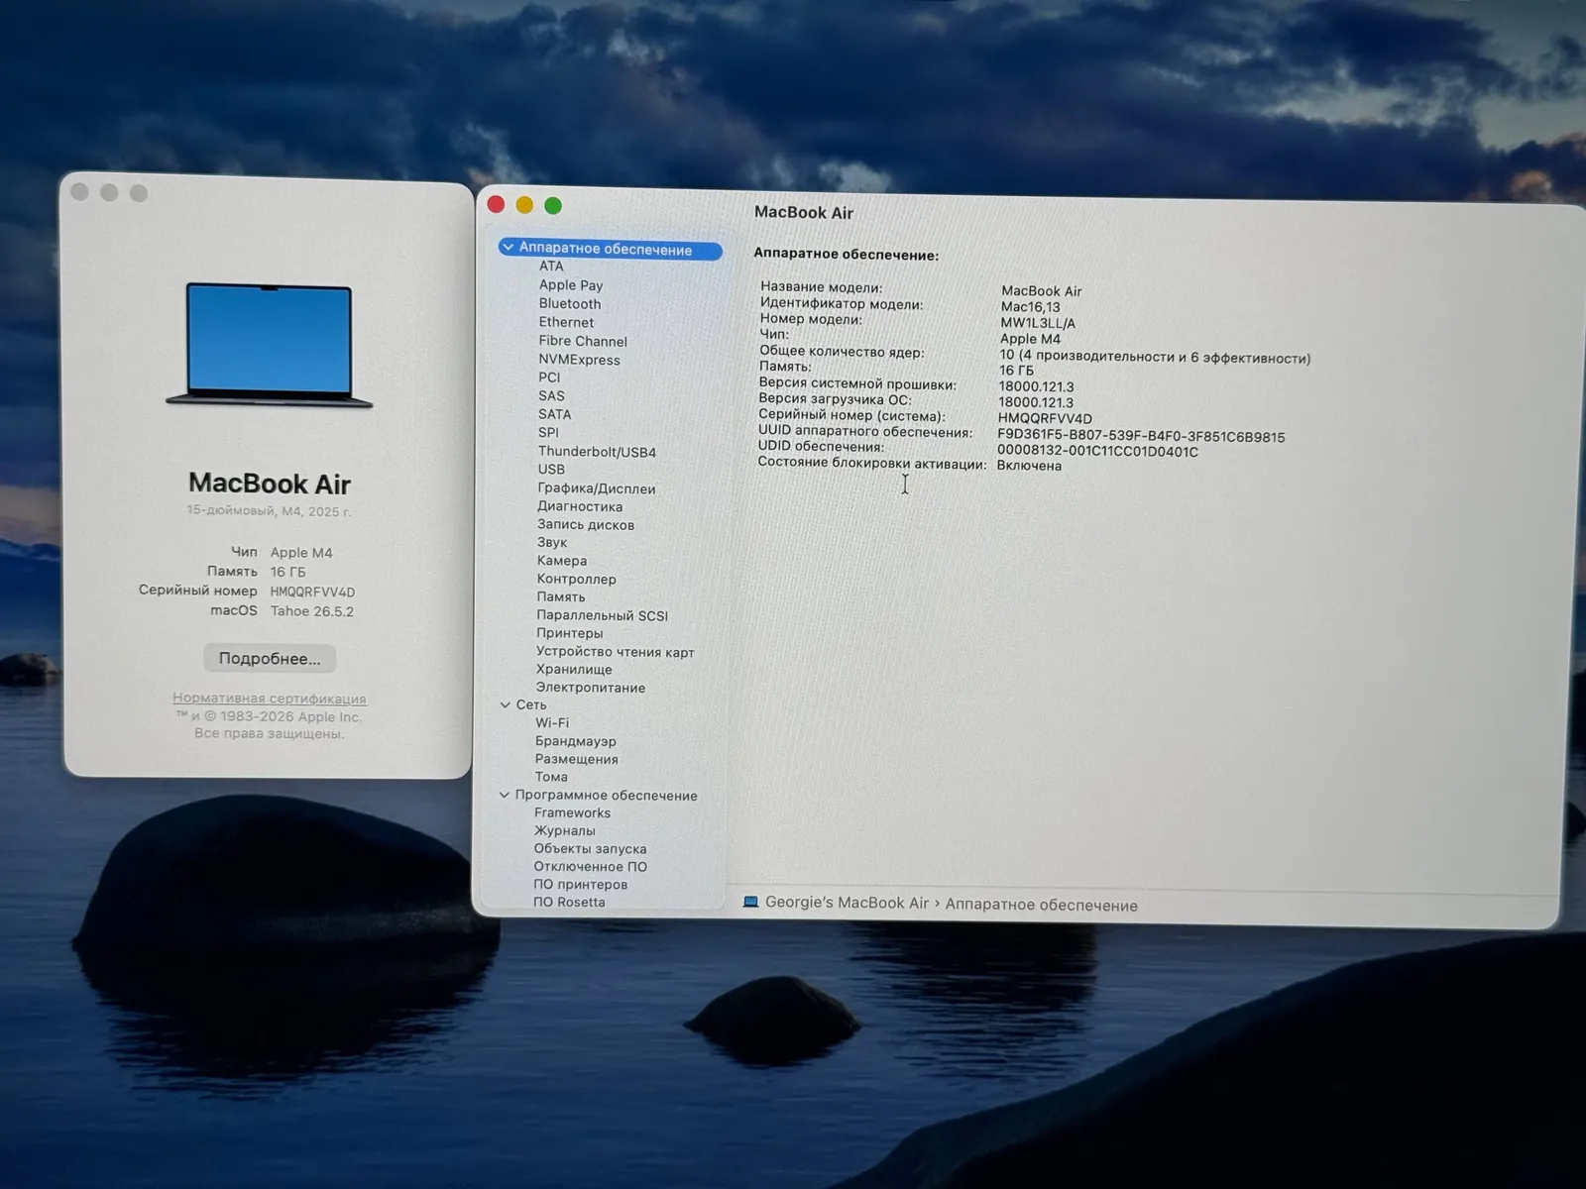Open the Wi-Fi network entry
This screenshot has height=1189, width=1586.
click(x=552, y=723)
